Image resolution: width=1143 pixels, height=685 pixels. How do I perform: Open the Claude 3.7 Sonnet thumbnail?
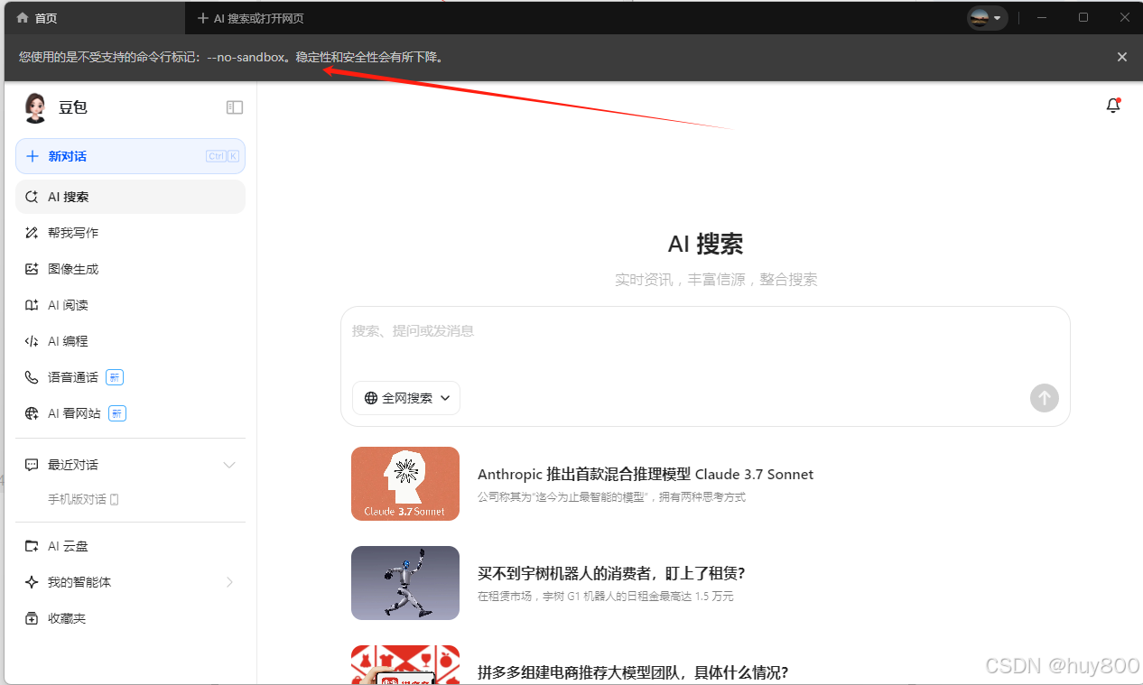coord(405,484)
